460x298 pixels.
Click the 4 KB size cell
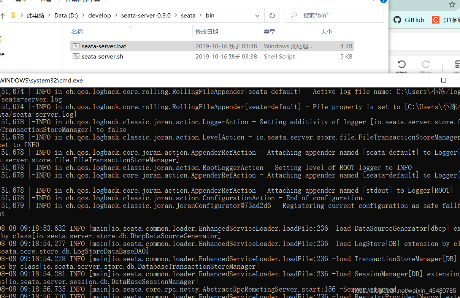[x=346, y=46]
